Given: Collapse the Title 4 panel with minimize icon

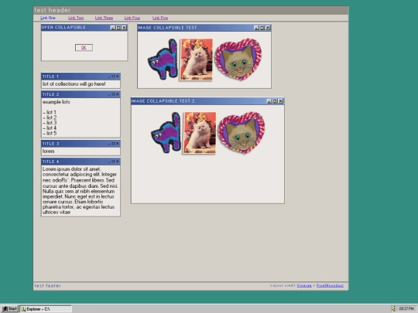Looking at the screenshot, I should coord(109,162).
